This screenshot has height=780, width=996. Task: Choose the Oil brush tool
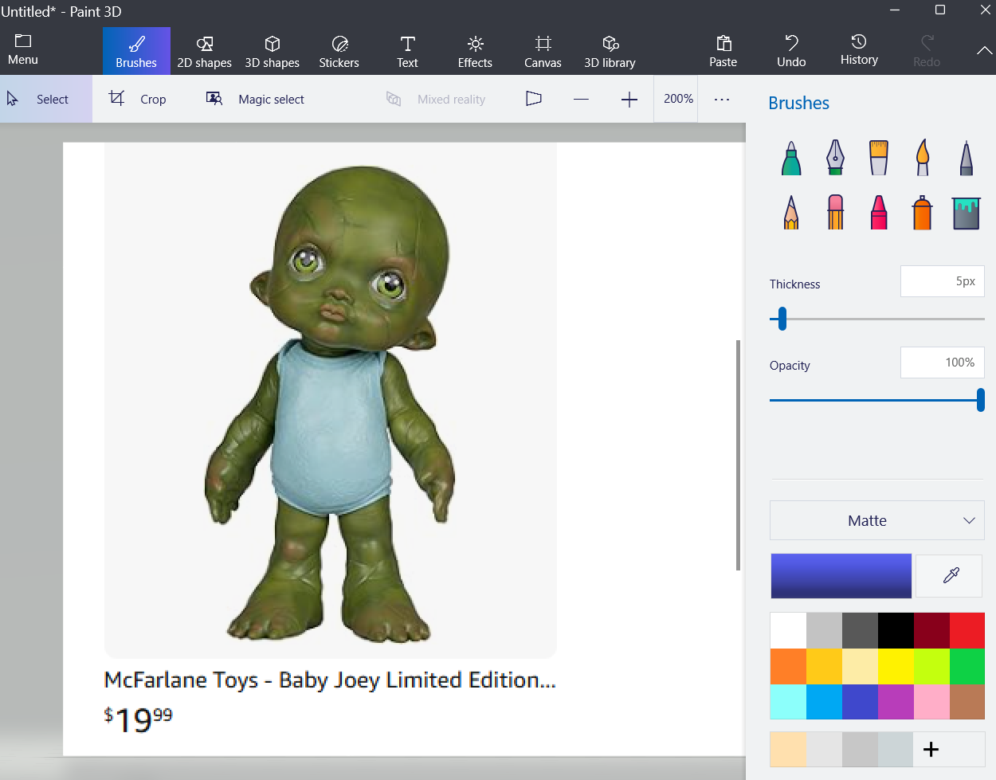879,158
